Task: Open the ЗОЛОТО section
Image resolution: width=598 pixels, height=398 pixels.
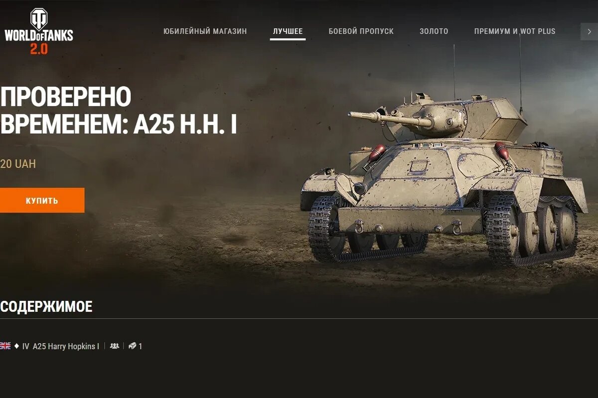Action: [434, 31]
